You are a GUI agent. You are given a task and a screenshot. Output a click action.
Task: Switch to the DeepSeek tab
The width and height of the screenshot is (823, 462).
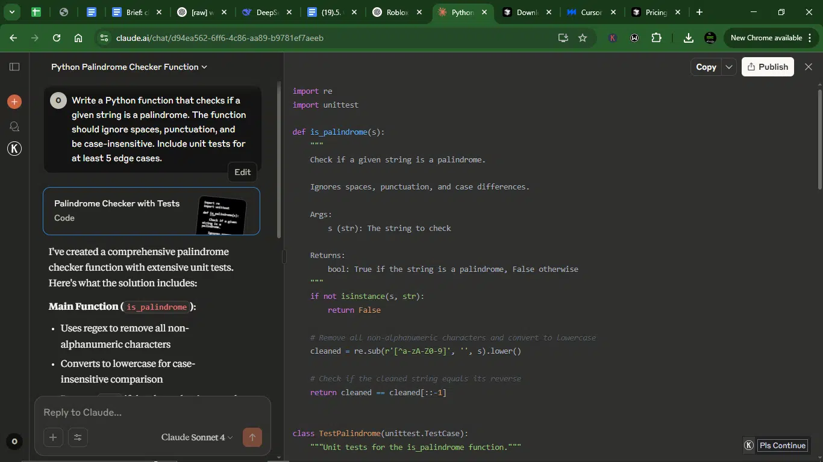268,12
